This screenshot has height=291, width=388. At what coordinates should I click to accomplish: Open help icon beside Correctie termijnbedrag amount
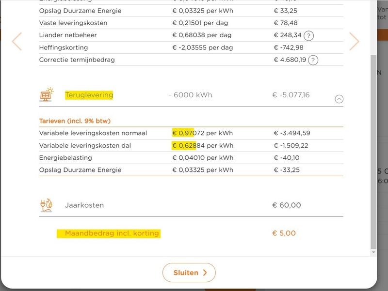pyautogui.click(x=313, y=60)
